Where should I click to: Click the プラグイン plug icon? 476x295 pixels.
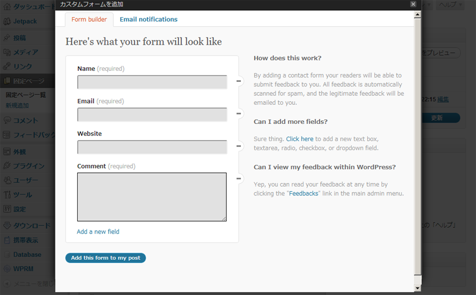point(7,166)
